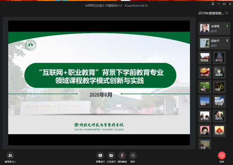Screen dimensions: 233x165
Task: Collapse the participant list panel icon
Action: pyautogui.click(x=226, y=13)
